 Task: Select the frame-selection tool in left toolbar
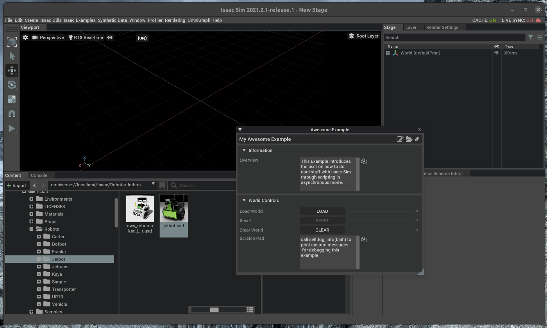pyautogui.click(x=12, y=41)
